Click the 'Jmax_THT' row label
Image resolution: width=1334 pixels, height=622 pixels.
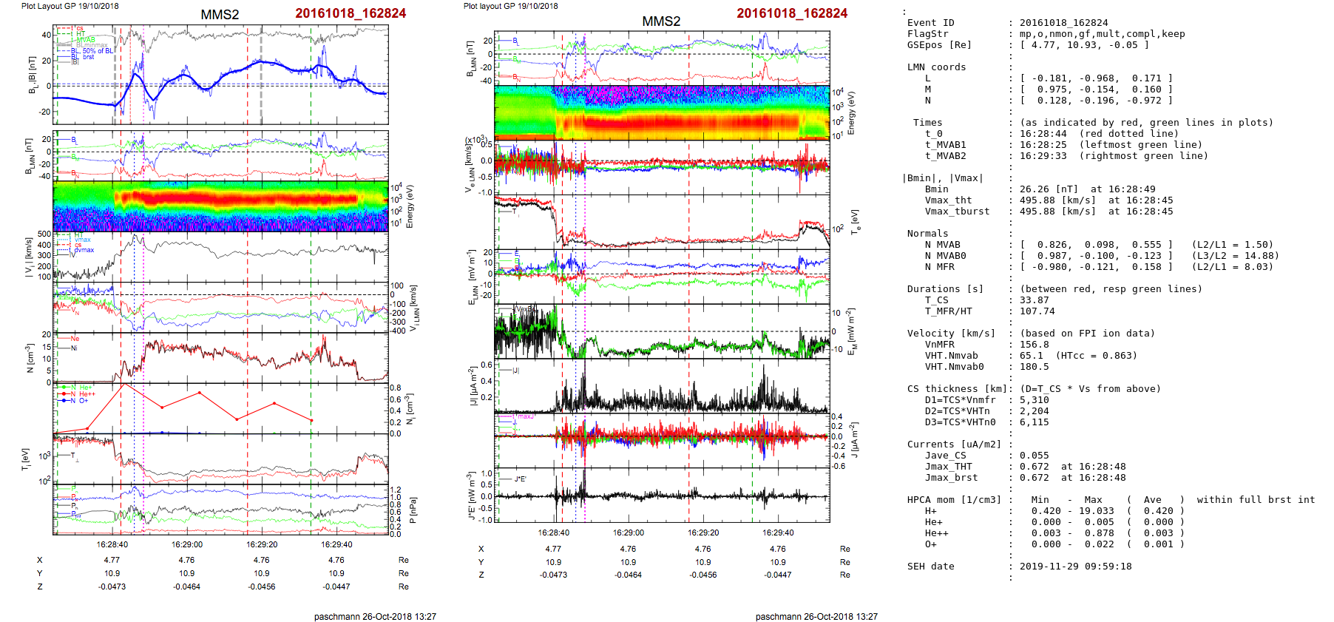click(948, 467)
